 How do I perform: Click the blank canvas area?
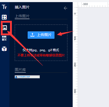[x=93, y=57]
